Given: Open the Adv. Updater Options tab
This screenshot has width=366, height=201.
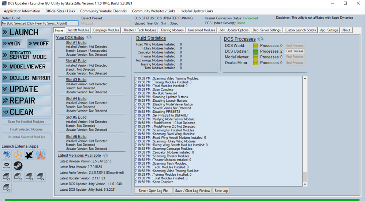Looking at the screenshot, I should pos(234,30).
